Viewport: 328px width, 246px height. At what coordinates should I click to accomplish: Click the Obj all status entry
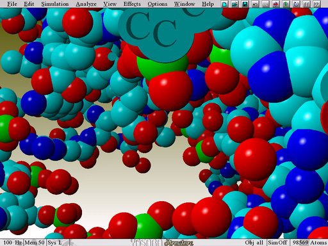254,243
